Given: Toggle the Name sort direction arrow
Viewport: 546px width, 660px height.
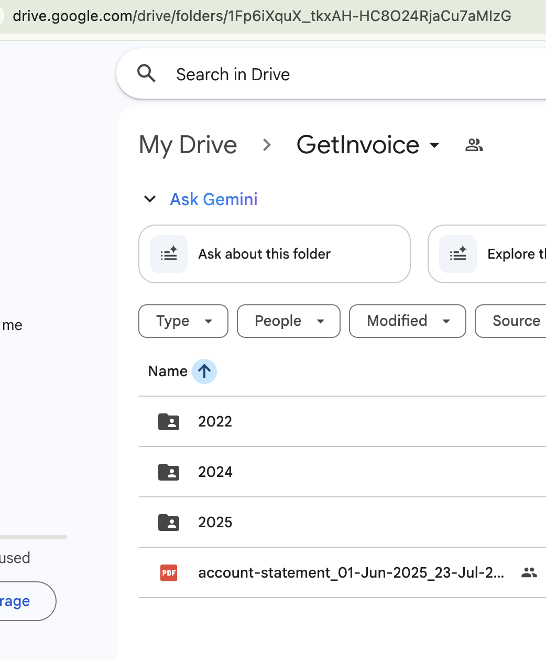Looking at the screenshot, I should click(x=204, y=371).
